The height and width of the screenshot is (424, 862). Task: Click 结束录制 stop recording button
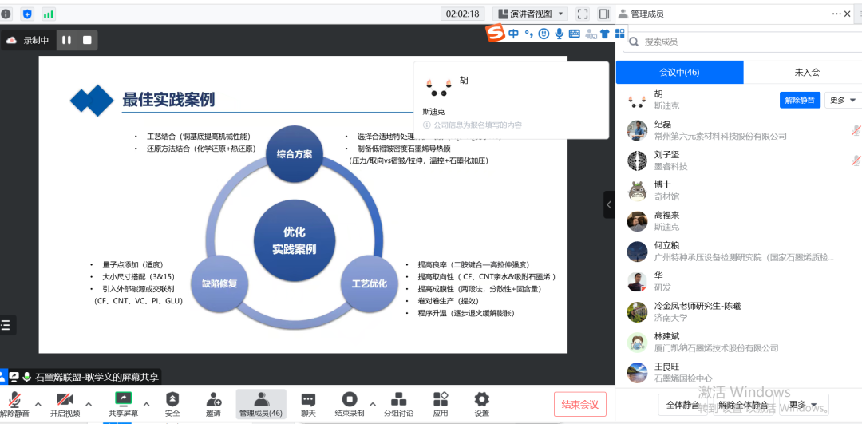(x=350, y=405)
